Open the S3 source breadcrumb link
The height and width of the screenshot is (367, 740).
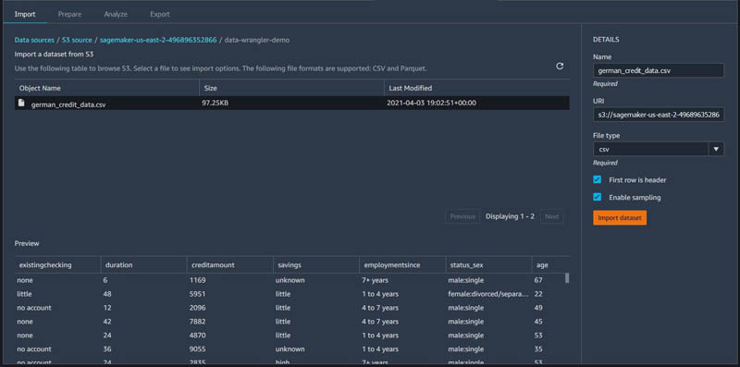tap(77, 40)
